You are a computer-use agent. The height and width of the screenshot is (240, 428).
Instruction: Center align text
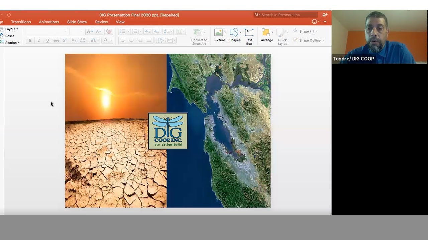point(131,40)
